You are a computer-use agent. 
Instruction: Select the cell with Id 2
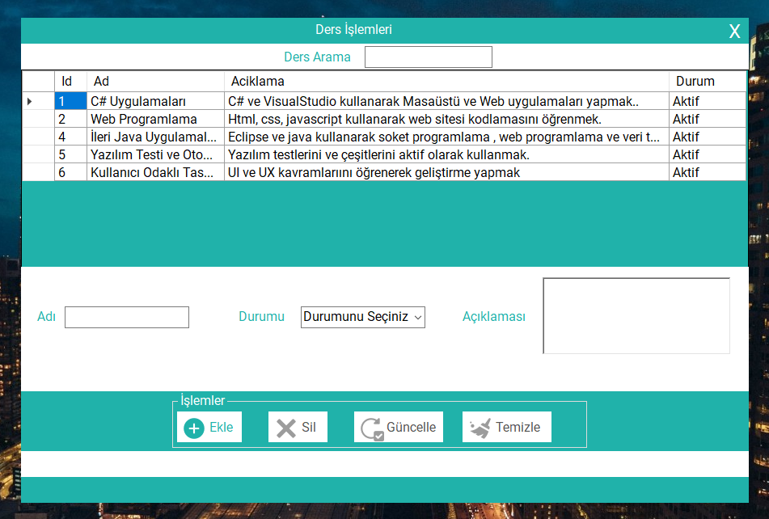pyautogui.click(x=70, y=119)
